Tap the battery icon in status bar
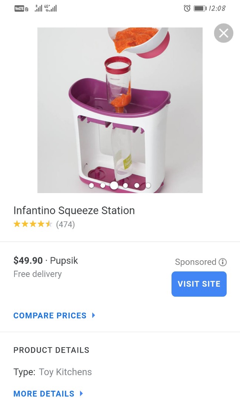Viewport: 240px width, 401px height. tap(200, 8)
